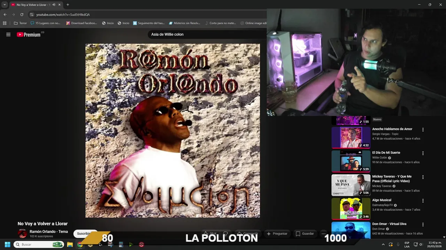Close the No Voy a Volver a Llorar tab
Viewport: 446px width, 250px height.
pyautogui.click(x=60, y=5)
